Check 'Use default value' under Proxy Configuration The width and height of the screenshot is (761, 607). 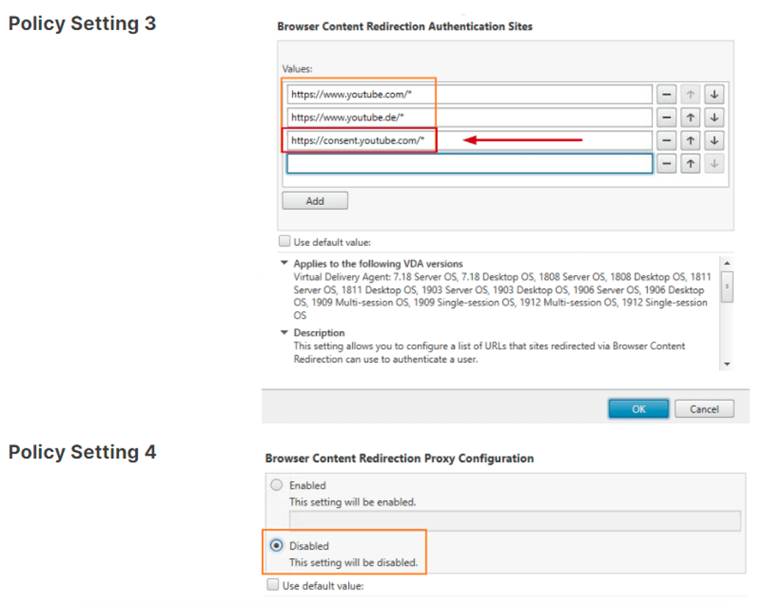click(273, 586)
